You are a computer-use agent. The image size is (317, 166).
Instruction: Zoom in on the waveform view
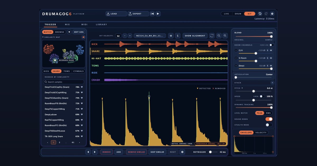tap(225, 36)
